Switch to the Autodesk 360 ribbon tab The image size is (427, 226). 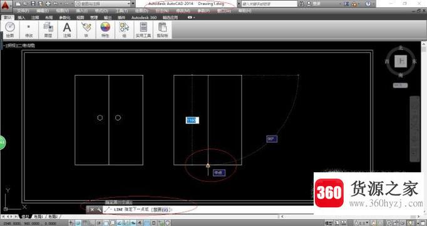(x=144, y=17)
